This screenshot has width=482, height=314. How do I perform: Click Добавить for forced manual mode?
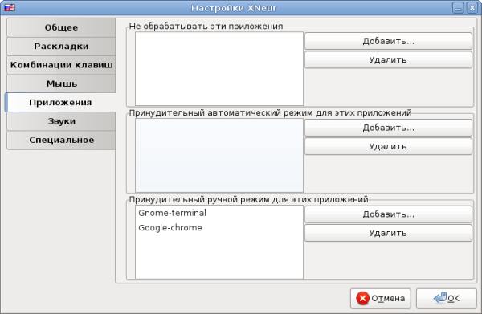[x=388, y=214]
